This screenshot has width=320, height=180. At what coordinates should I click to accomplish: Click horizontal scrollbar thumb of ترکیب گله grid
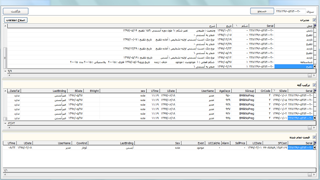click(x=309, y=127)
